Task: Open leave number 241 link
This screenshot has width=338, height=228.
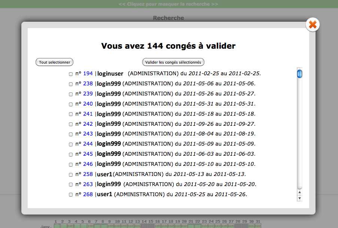Action: pyautogui.click(x=88, y=114)
